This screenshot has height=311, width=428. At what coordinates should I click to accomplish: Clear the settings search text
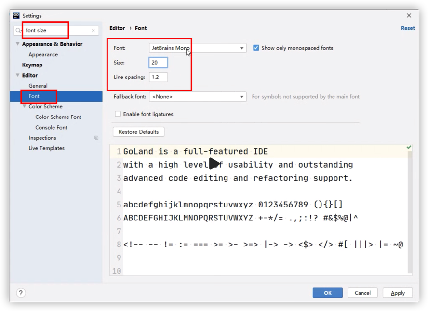tap(94, 30)
